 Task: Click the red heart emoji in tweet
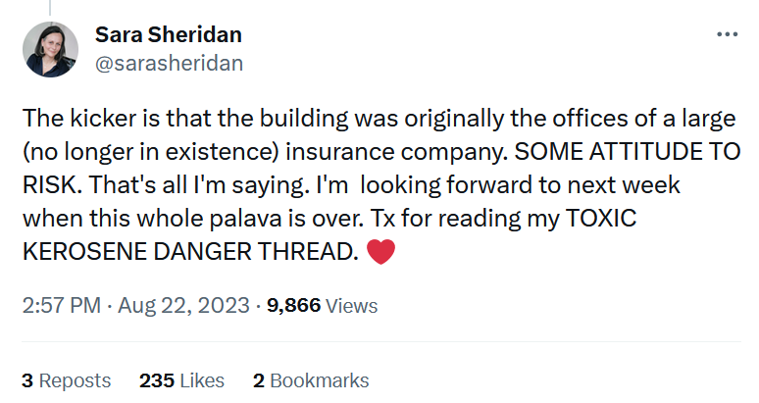379,252
